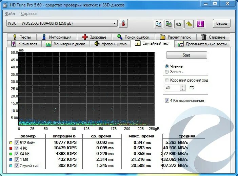Click the red 4 Кб color swatch
Viewport: 238px width, 176px height.
(x=11, y=148)
